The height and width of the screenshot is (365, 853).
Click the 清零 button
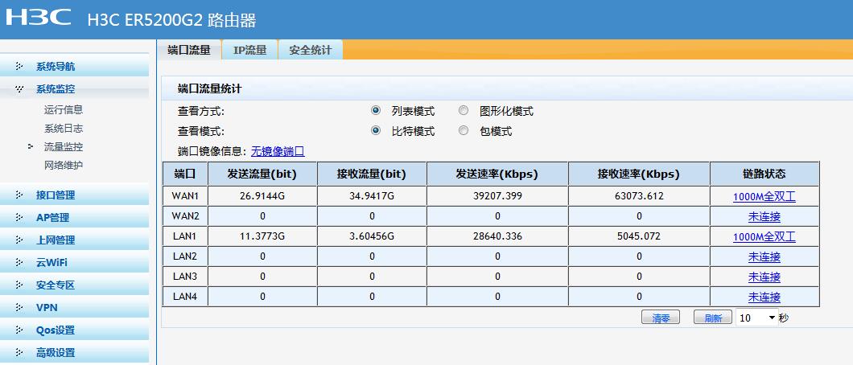[x=661, y=318]
